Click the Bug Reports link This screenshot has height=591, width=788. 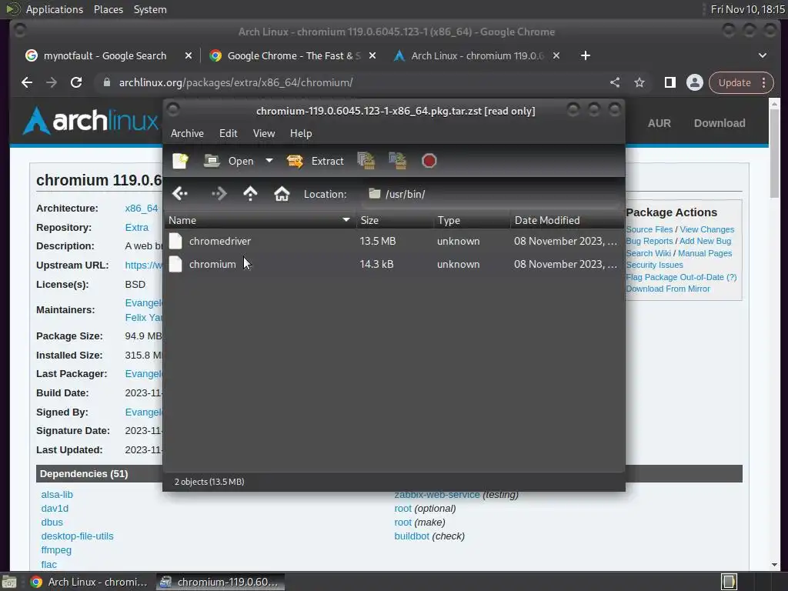coord(649,241)
